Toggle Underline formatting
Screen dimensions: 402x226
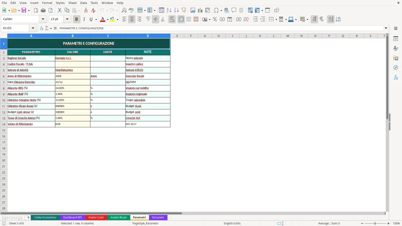(x=91, y=19)
